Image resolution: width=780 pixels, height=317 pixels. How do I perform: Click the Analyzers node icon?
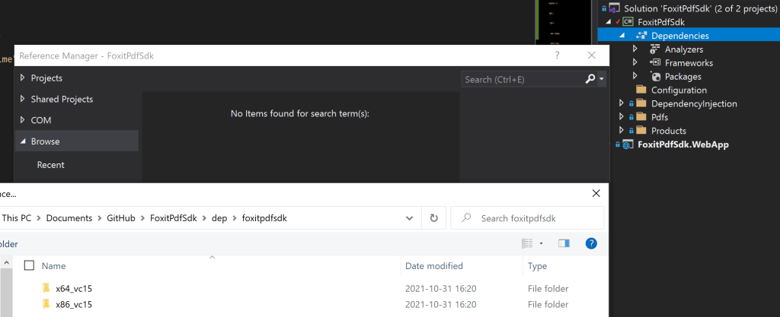click(x=655, y=49)
